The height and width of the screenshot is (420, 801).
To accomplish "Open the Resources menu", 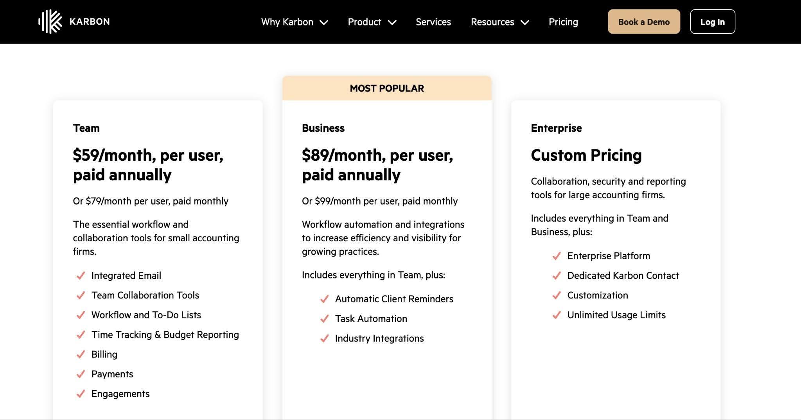I will (500, 22).
